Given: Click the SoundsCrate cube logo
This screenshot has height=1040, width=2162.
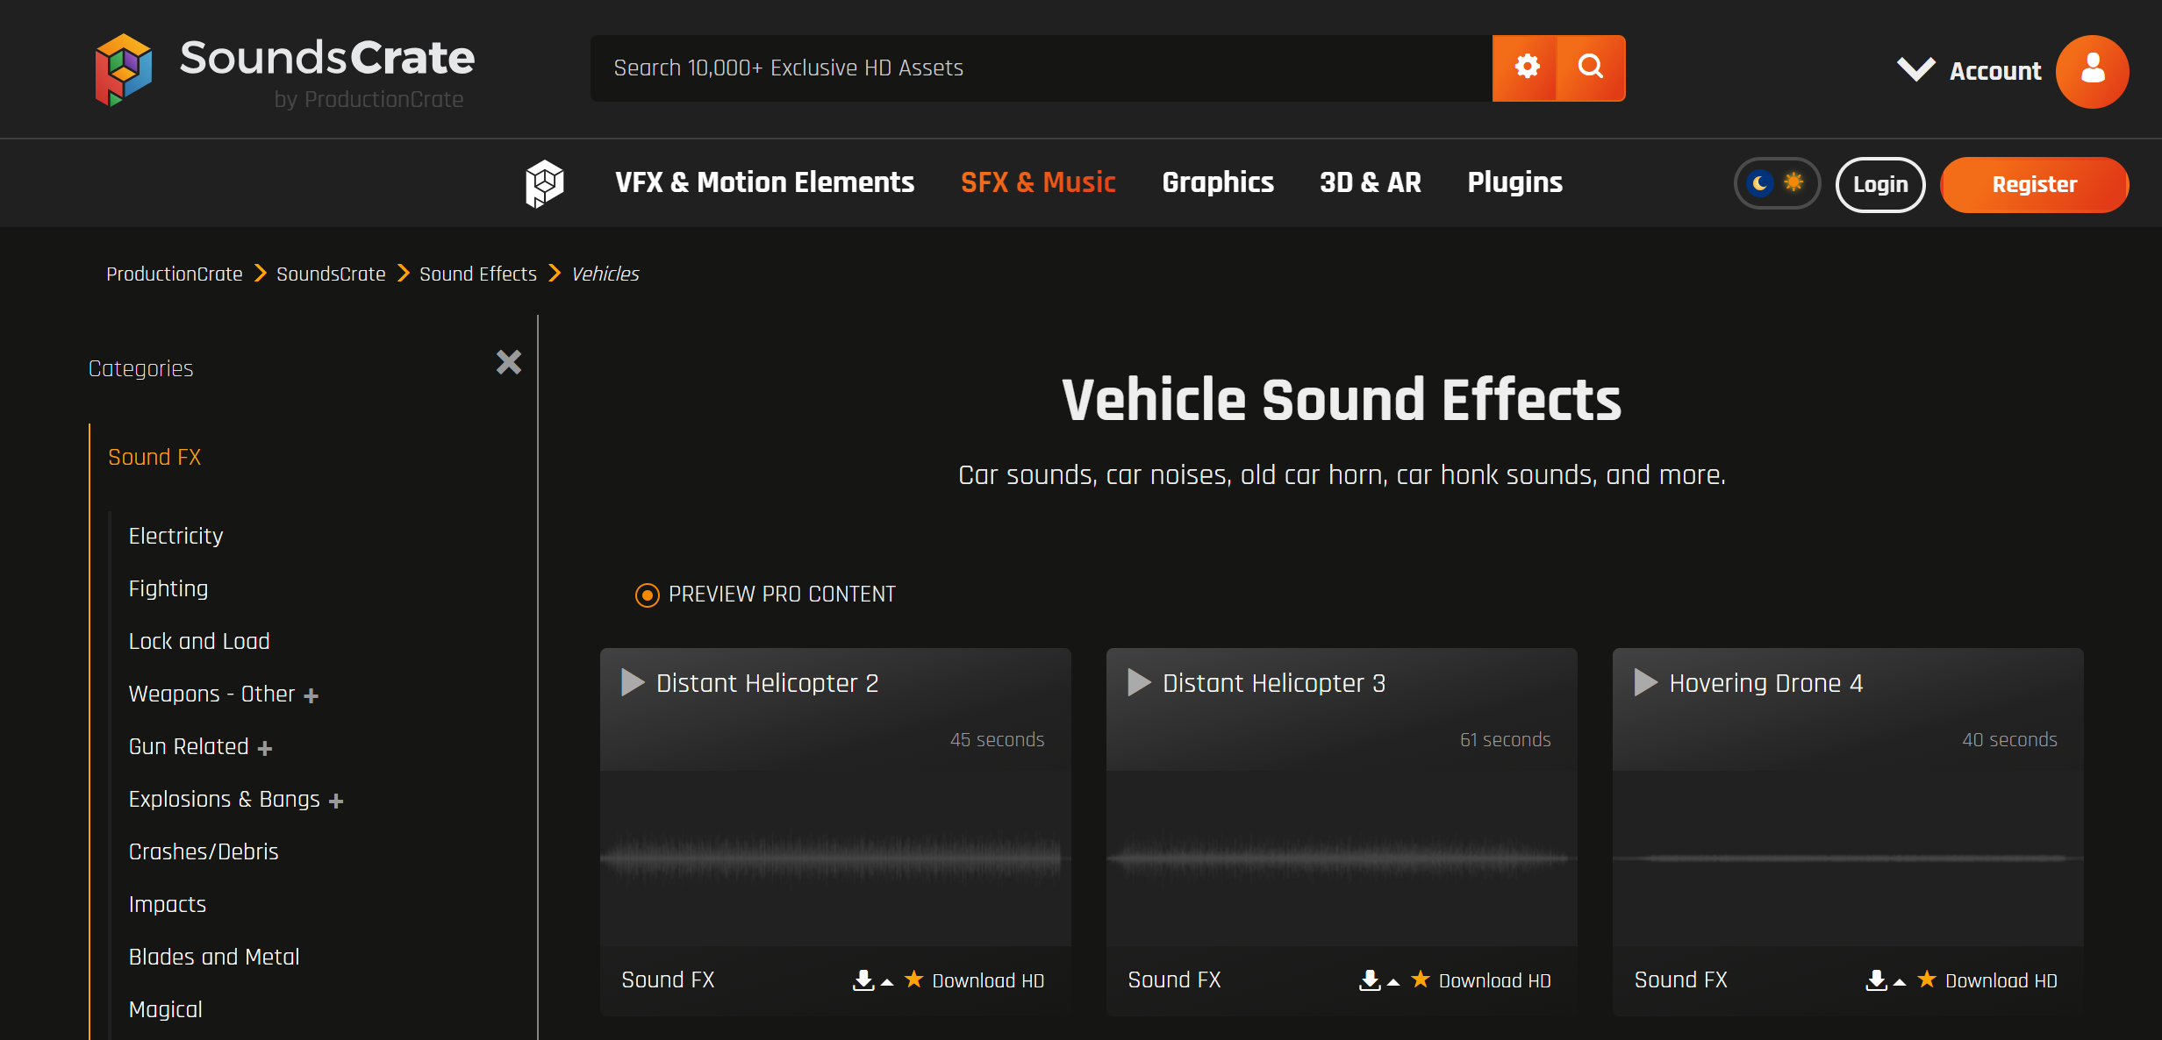Looking at the screenshot, I should click(123, 70).
